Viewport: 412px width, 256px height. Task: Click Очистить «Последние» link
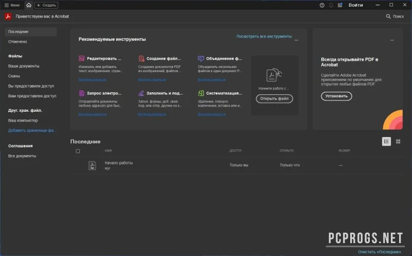point(380,252)
